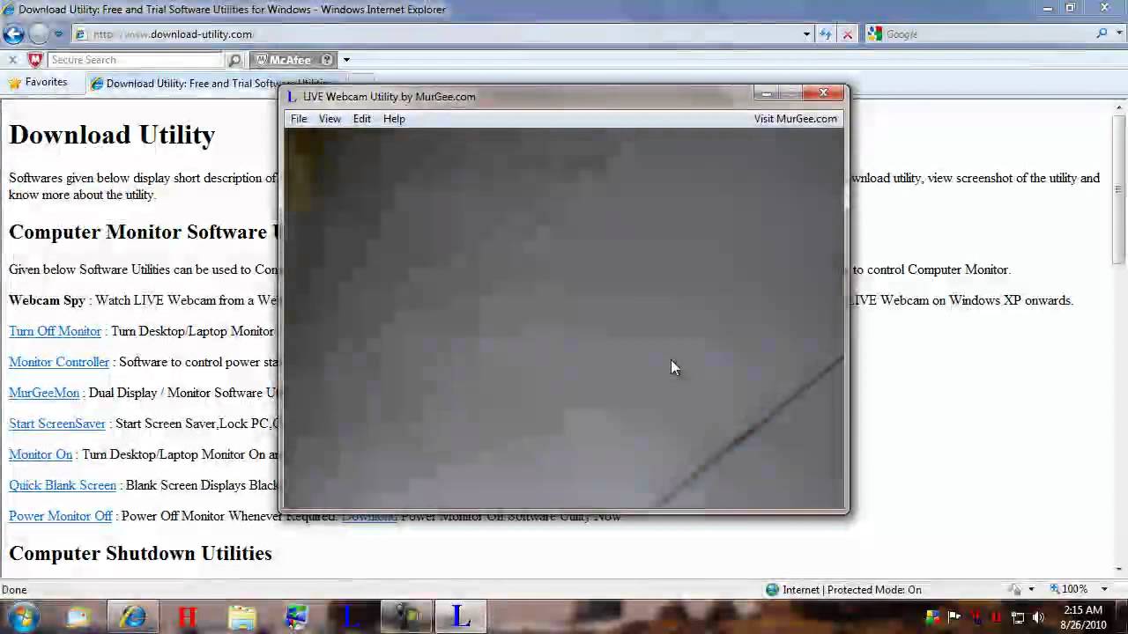The image size is (1128, 634).
Task: Click the McAfee shield icon
Action: [x=35, y=60]
